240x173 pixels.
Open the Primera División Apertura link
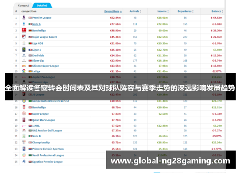click(48, 149)
